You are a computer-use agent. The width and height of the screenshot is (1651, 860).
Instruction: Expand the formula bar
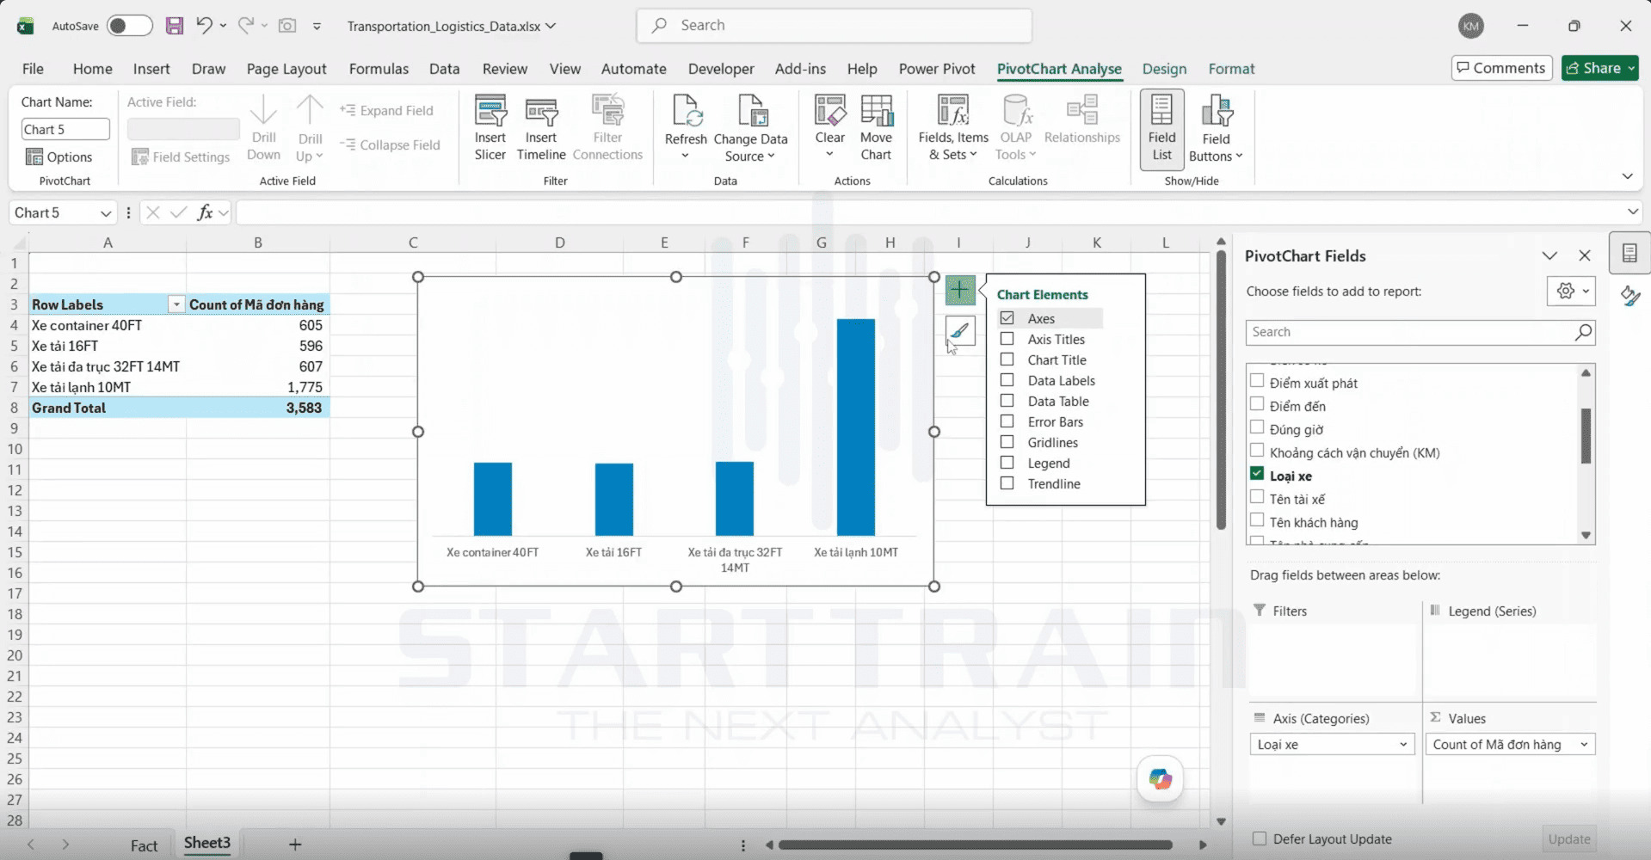pos(1632,212)
